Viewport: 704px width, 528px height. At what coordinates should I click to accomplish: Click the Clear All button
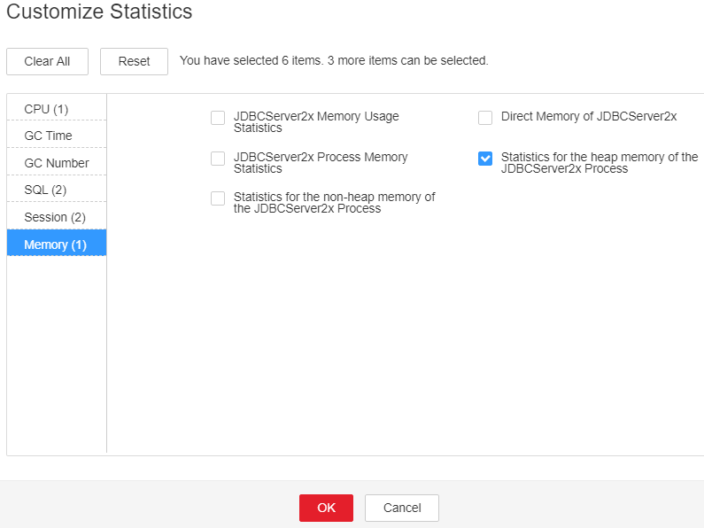[47, 61]
